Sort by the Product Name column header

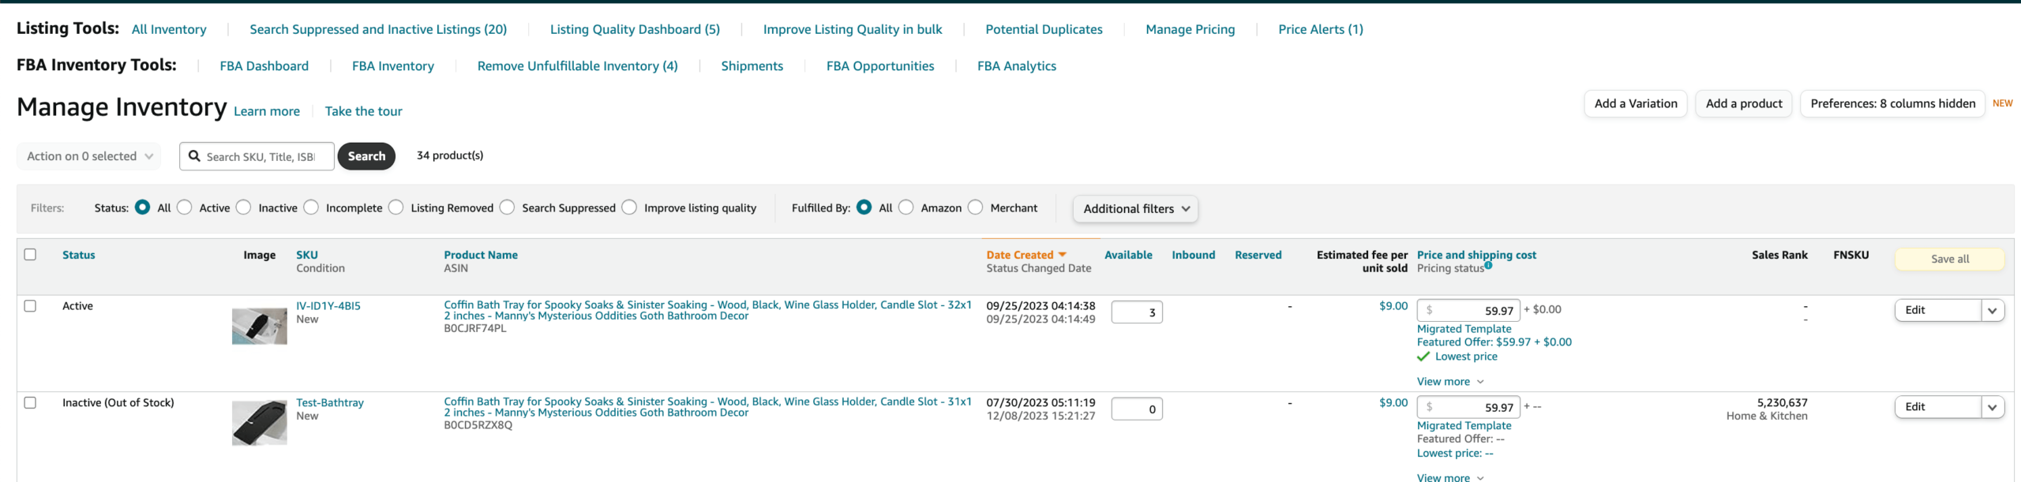coord(481,255)
